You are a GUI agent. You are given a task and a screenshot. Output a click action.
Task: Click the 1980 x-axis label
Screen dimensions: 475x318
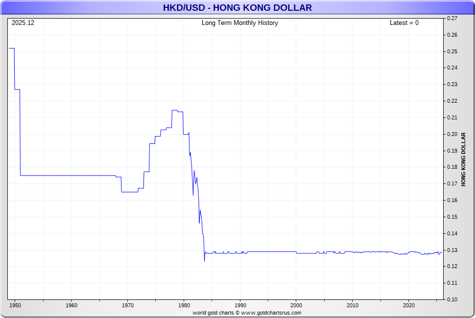click(184, 305)
